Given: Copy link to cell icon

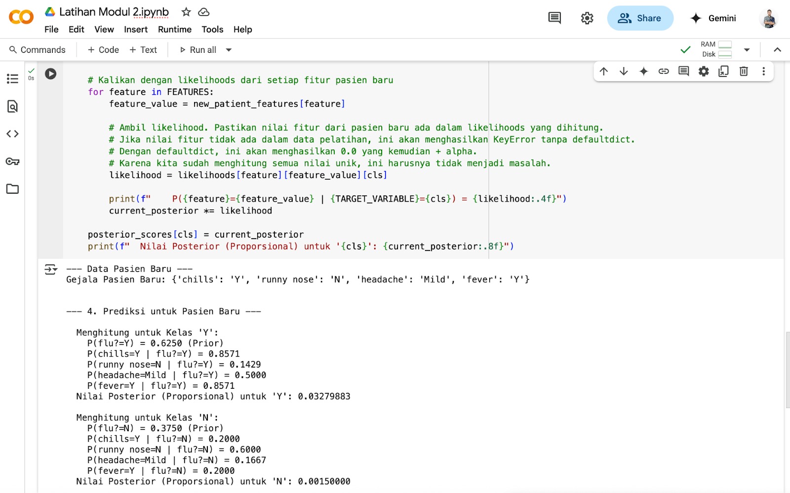Looking at the screenshot, I should tap(664, 71).
